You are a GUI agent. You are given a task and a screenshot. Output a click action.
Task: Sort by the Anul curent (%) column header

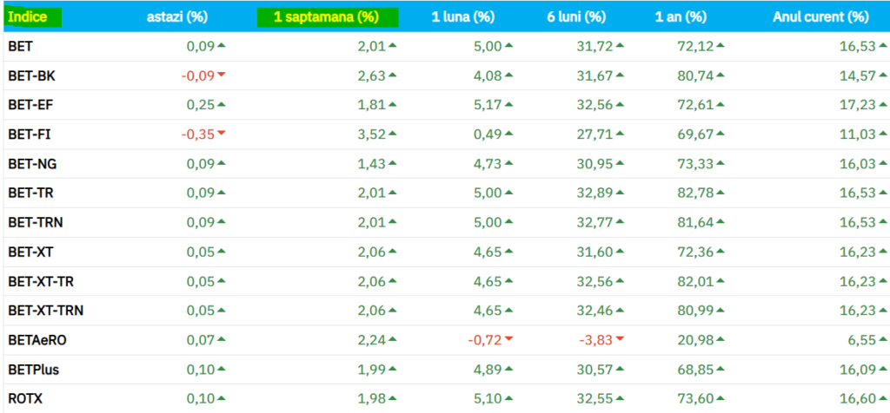(x=820, y=16)
